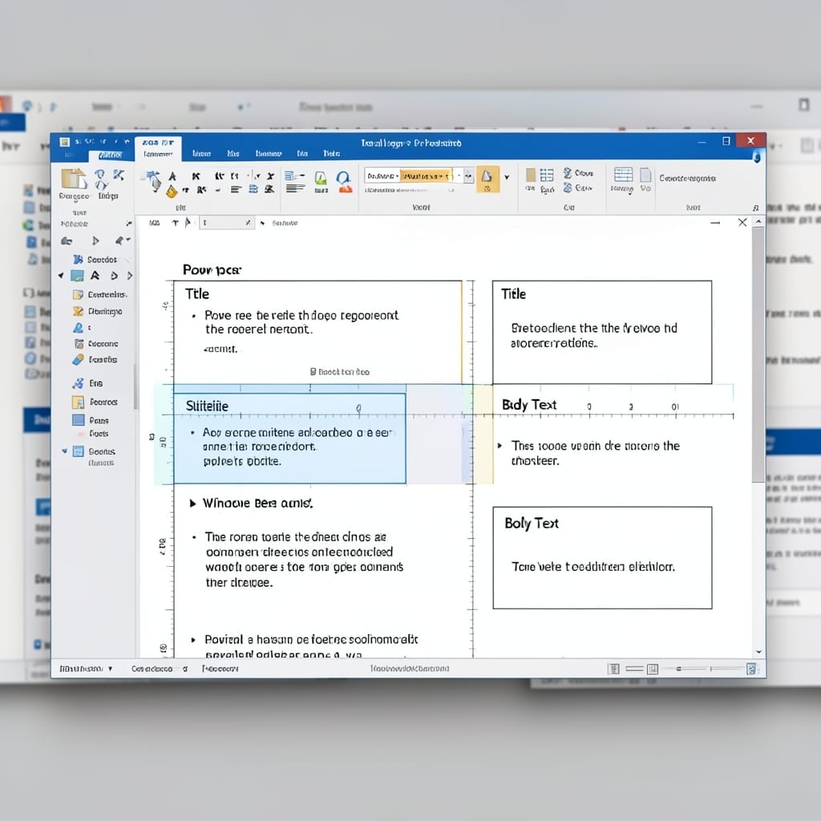The width and height of the screenshot is (821, 821).
Task: Click the blue eraser icon in side panel
Action: pos(78,360)
